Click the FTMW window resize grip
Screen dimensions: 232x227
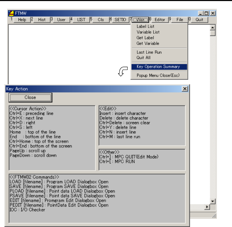coord(214,216)
